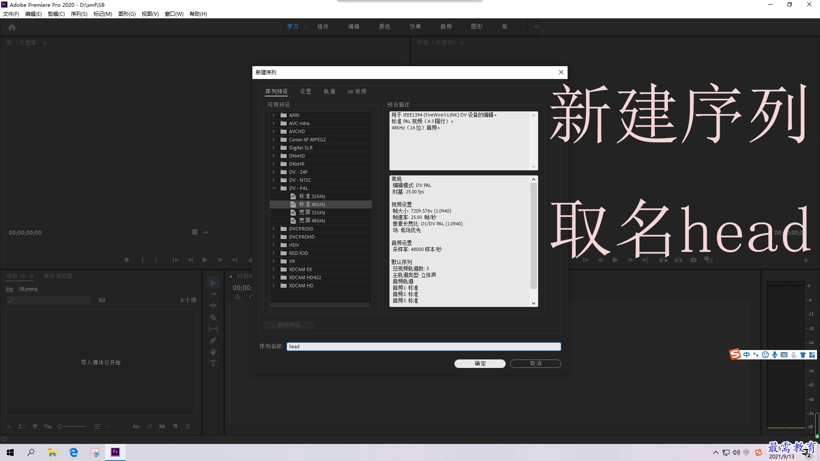Open the 媒体浏览器 panel tab
This screenshot has height=461, width=820.
pyautogui.click(x=58, y=276)
